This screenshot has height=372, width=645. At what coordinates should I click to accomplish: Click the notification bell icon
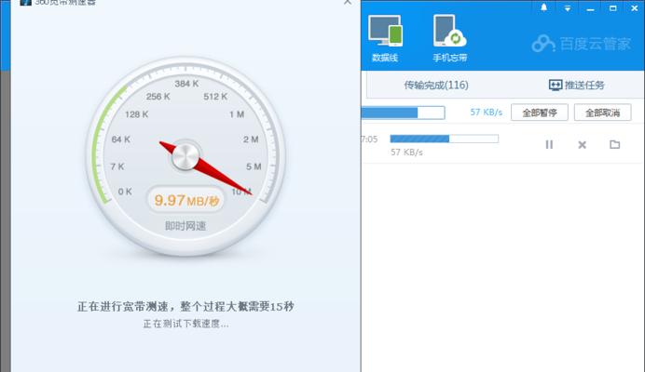543,7
